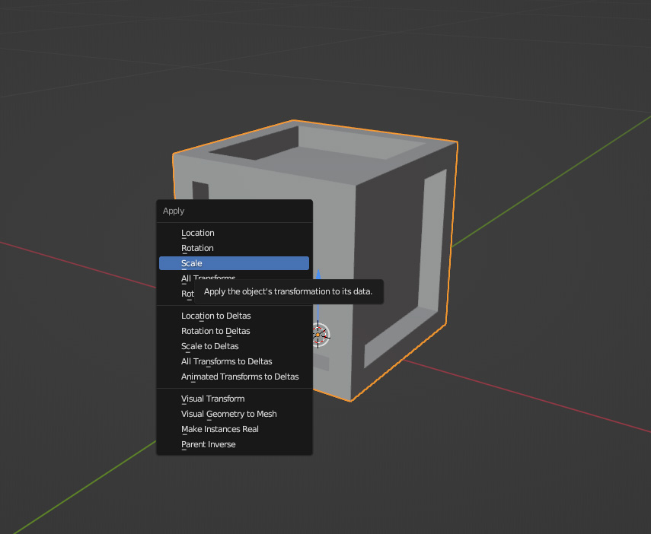Select Location to Deltas
Screen dimensions: 651x534
pos(234,316)
